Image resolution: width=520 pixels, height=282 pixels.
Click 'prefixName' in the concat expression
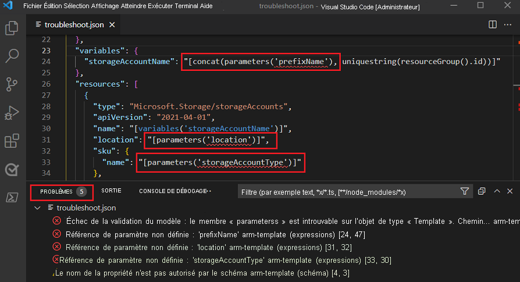click(301, 62)
